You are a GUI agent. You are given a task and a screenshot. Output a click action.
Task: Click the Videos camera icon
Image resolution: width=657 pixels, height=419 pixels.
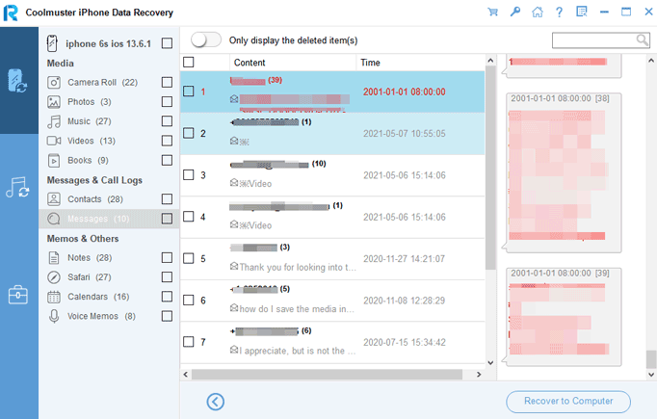coord(54,141)
